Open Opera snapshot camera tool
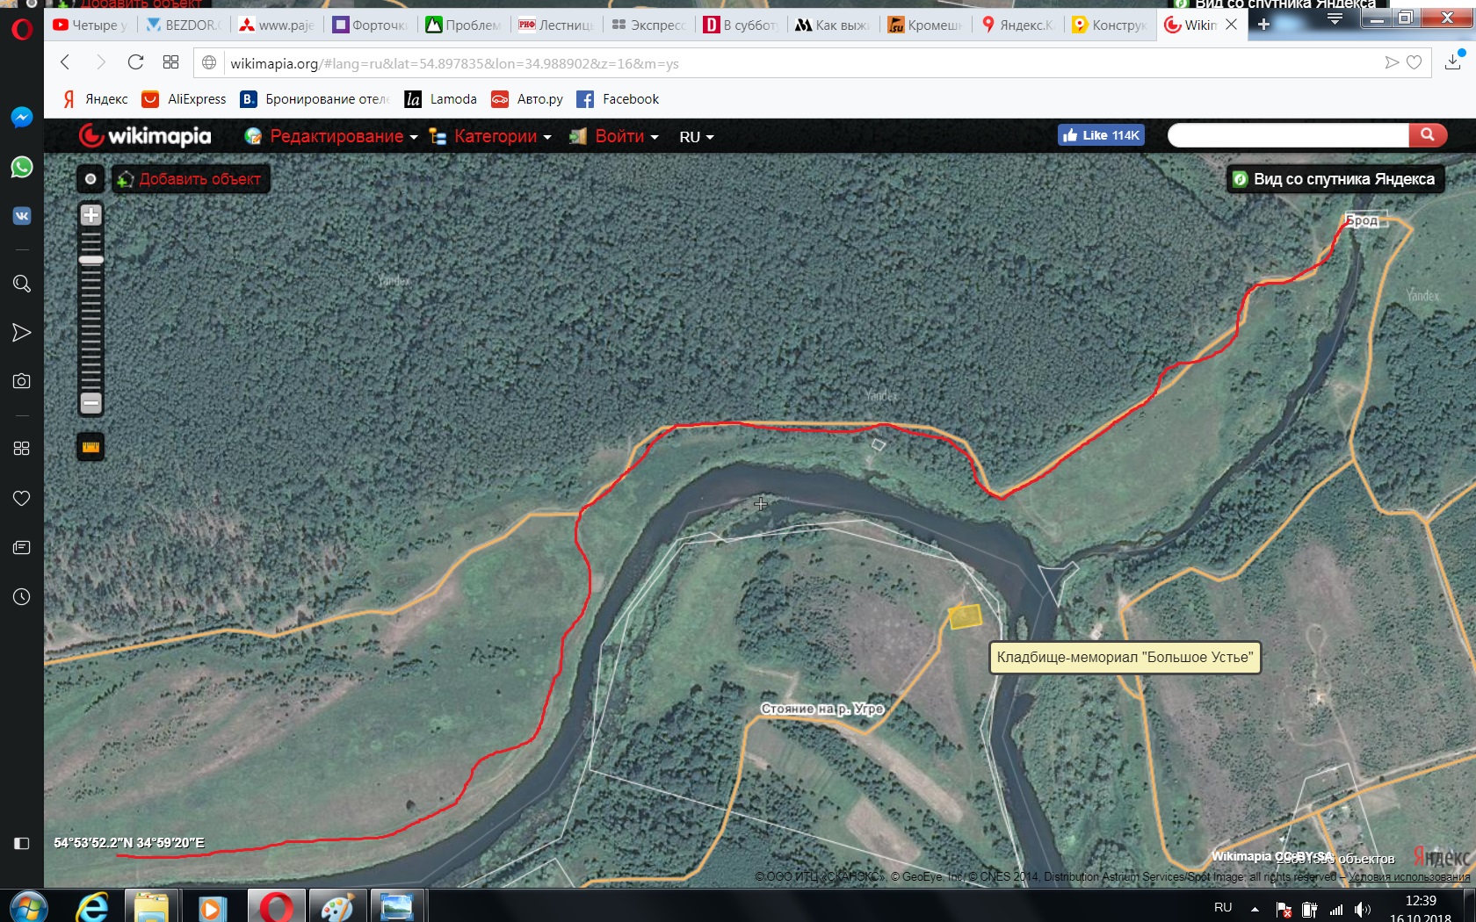1476x922 pixels. 21,381
